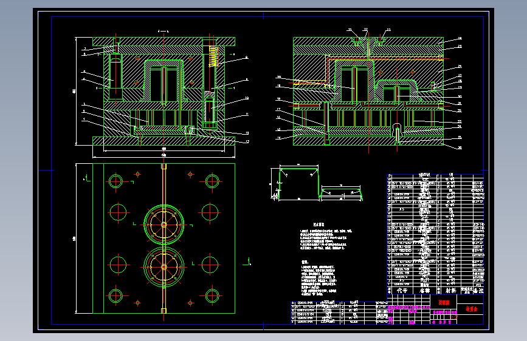Select the upper circular cavity in the plan view
This screenshot has width=527, height=341.
click(164, 225)
